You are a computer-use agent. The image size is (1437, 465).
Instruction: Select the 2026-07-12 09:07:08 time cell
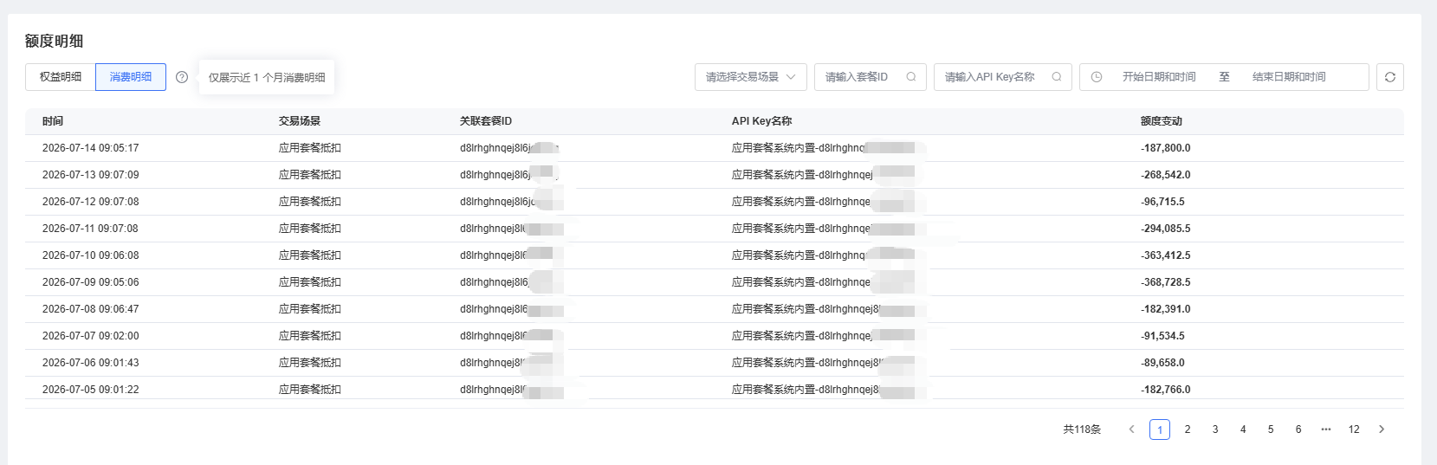click(x=91, y=202)
